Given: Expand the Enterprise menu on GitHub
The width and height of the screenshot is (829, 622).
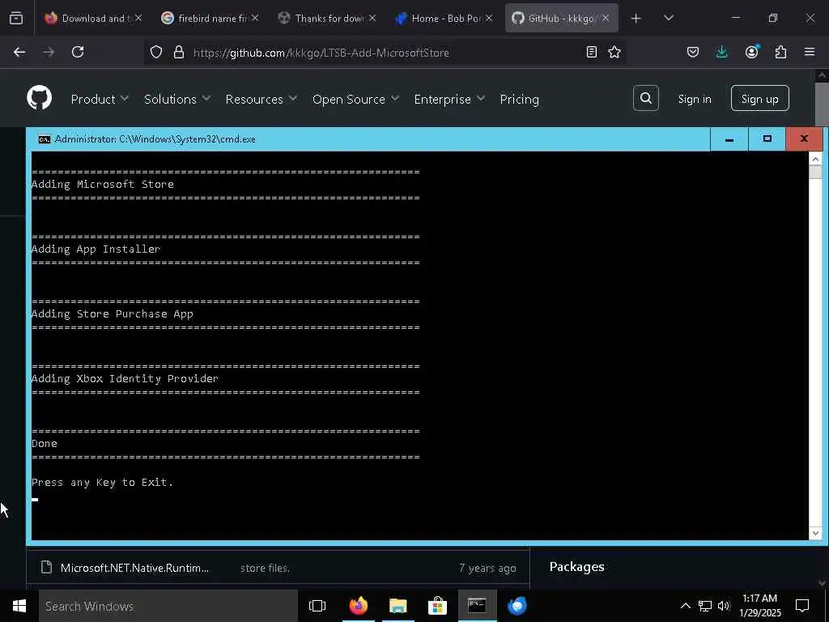Looking at the screenshot, I should tap(449, 99).
